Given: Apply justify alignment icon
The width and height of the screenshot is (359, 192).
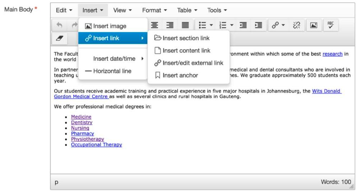Looking at the screenshot, I should [185, 25].
